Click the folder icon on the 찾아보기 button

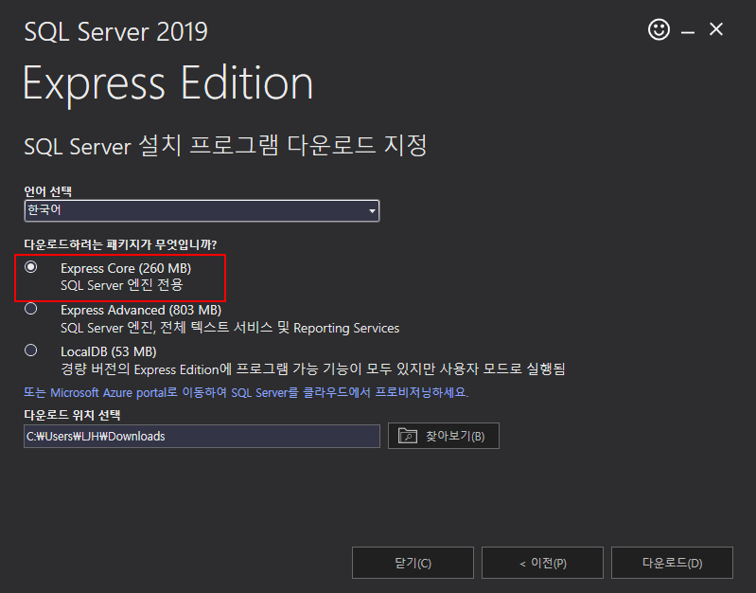tap(408, 436)
